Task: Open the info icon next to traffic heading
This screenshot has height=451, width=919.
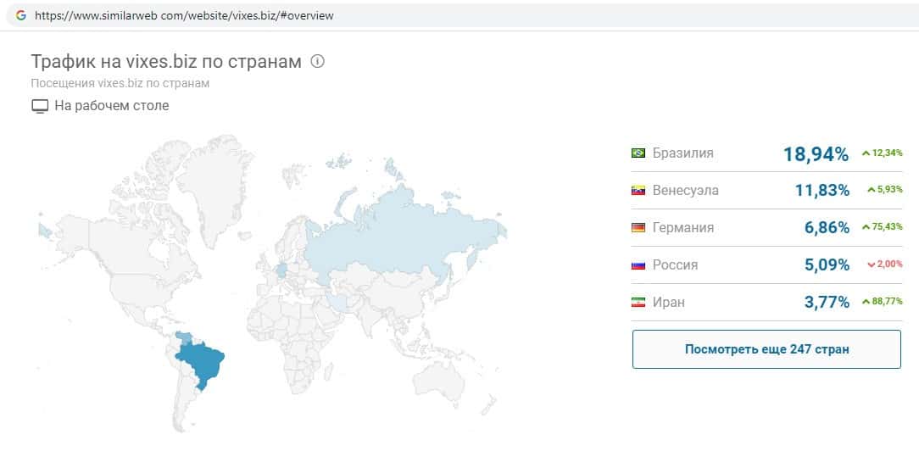Action: point(317,61)
